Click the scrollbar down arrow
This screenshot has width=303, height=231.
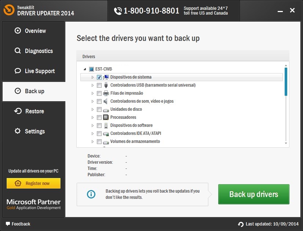click(286, 143)
